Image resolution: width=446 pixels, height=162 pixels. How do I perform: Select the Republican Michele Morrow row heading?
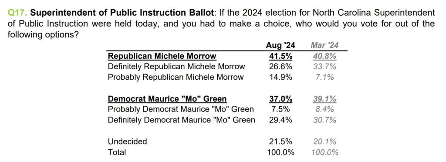coord(162,56)
